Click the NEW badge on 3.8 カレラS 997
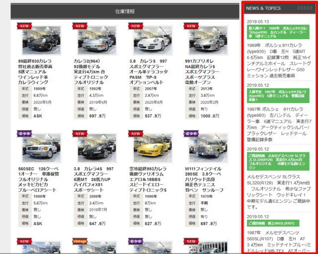318x254 pixels. coord(136,26)
